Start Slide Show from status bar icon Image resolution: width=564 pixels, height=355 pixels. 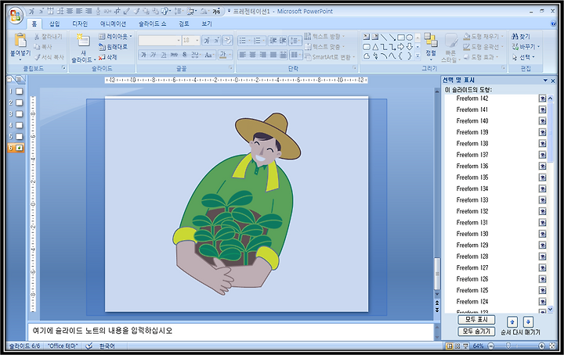pyautogui.click(x=465, y=346)
